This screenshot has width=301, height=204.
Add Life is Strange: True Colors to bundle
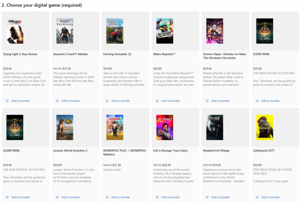click(170, 197)
